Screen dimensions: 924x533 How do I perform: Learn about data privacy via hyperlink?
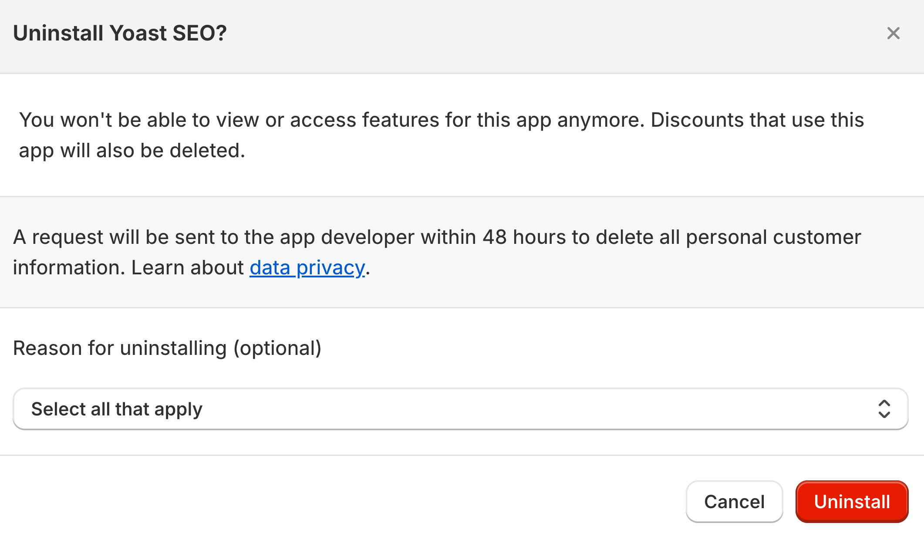click(x=307, y=268)
